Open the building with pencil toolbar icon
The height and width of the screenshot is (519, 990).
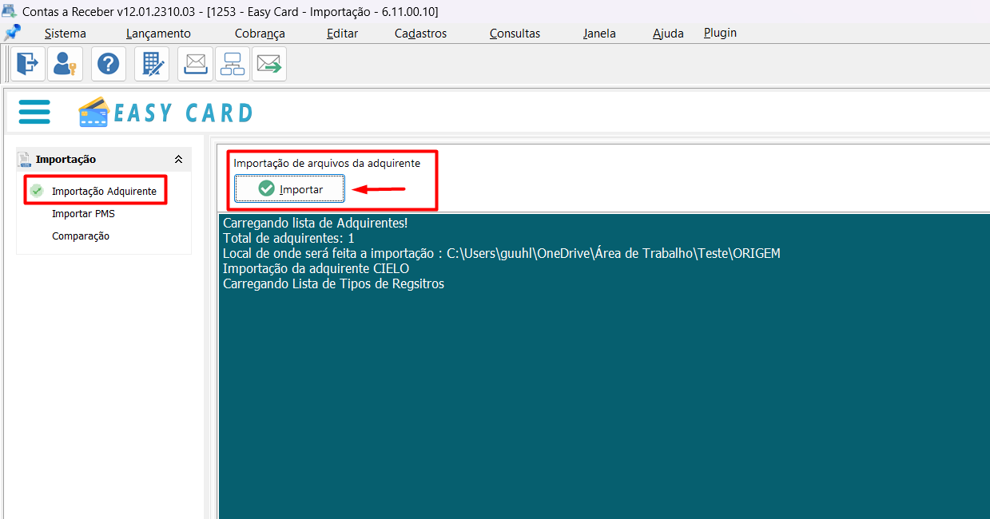coord(152,64)
